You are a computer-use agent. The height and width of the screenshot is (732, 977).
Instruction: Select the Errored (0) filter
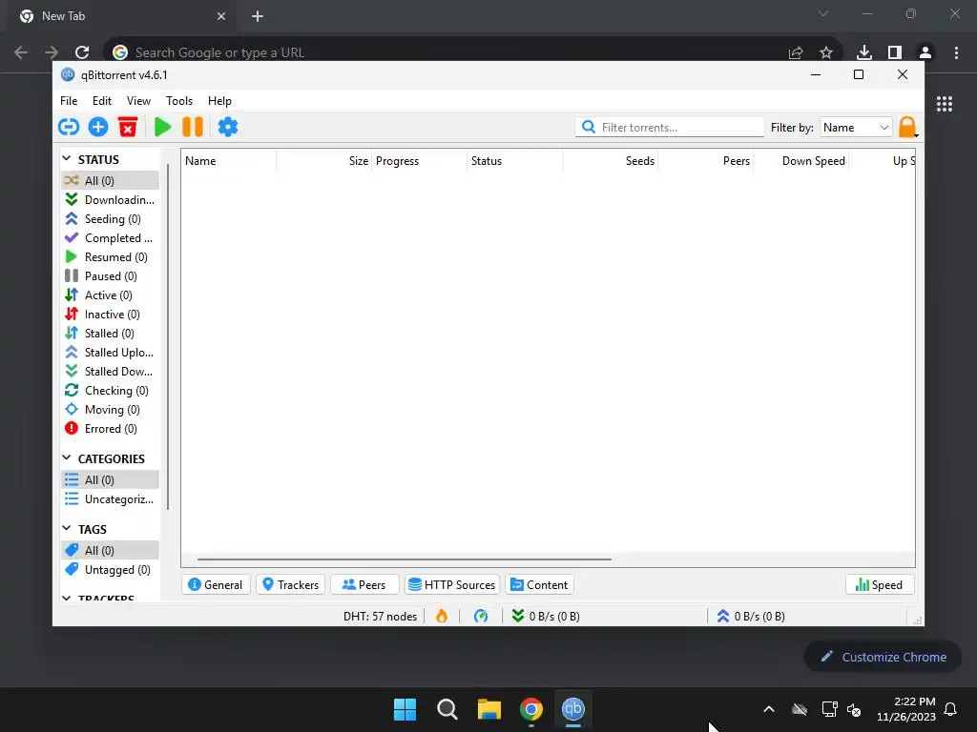click(111, 429)
